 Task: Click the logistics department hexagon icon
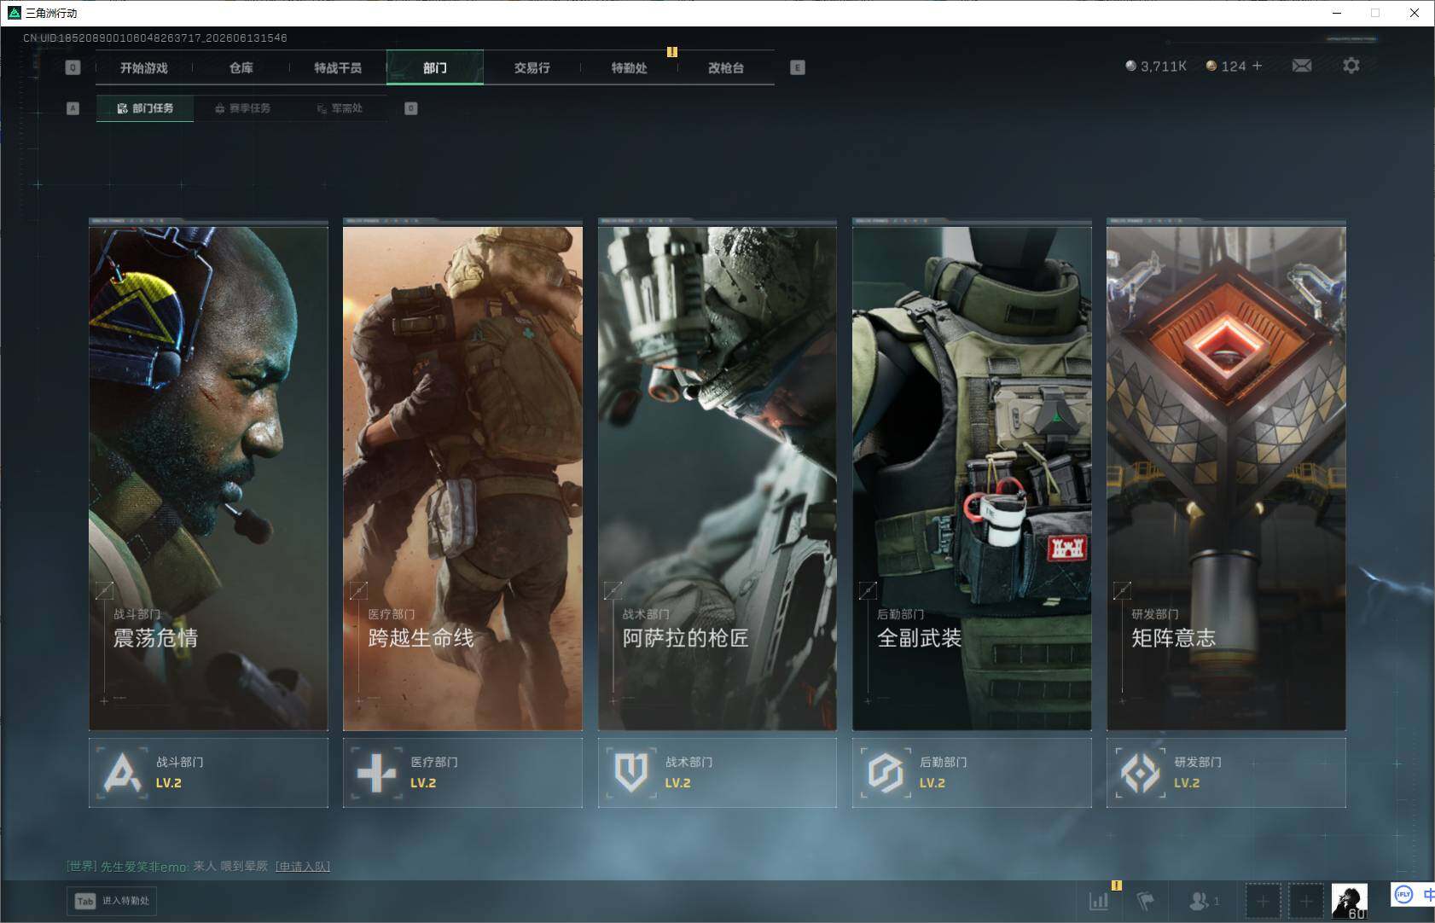pos(886,773)
